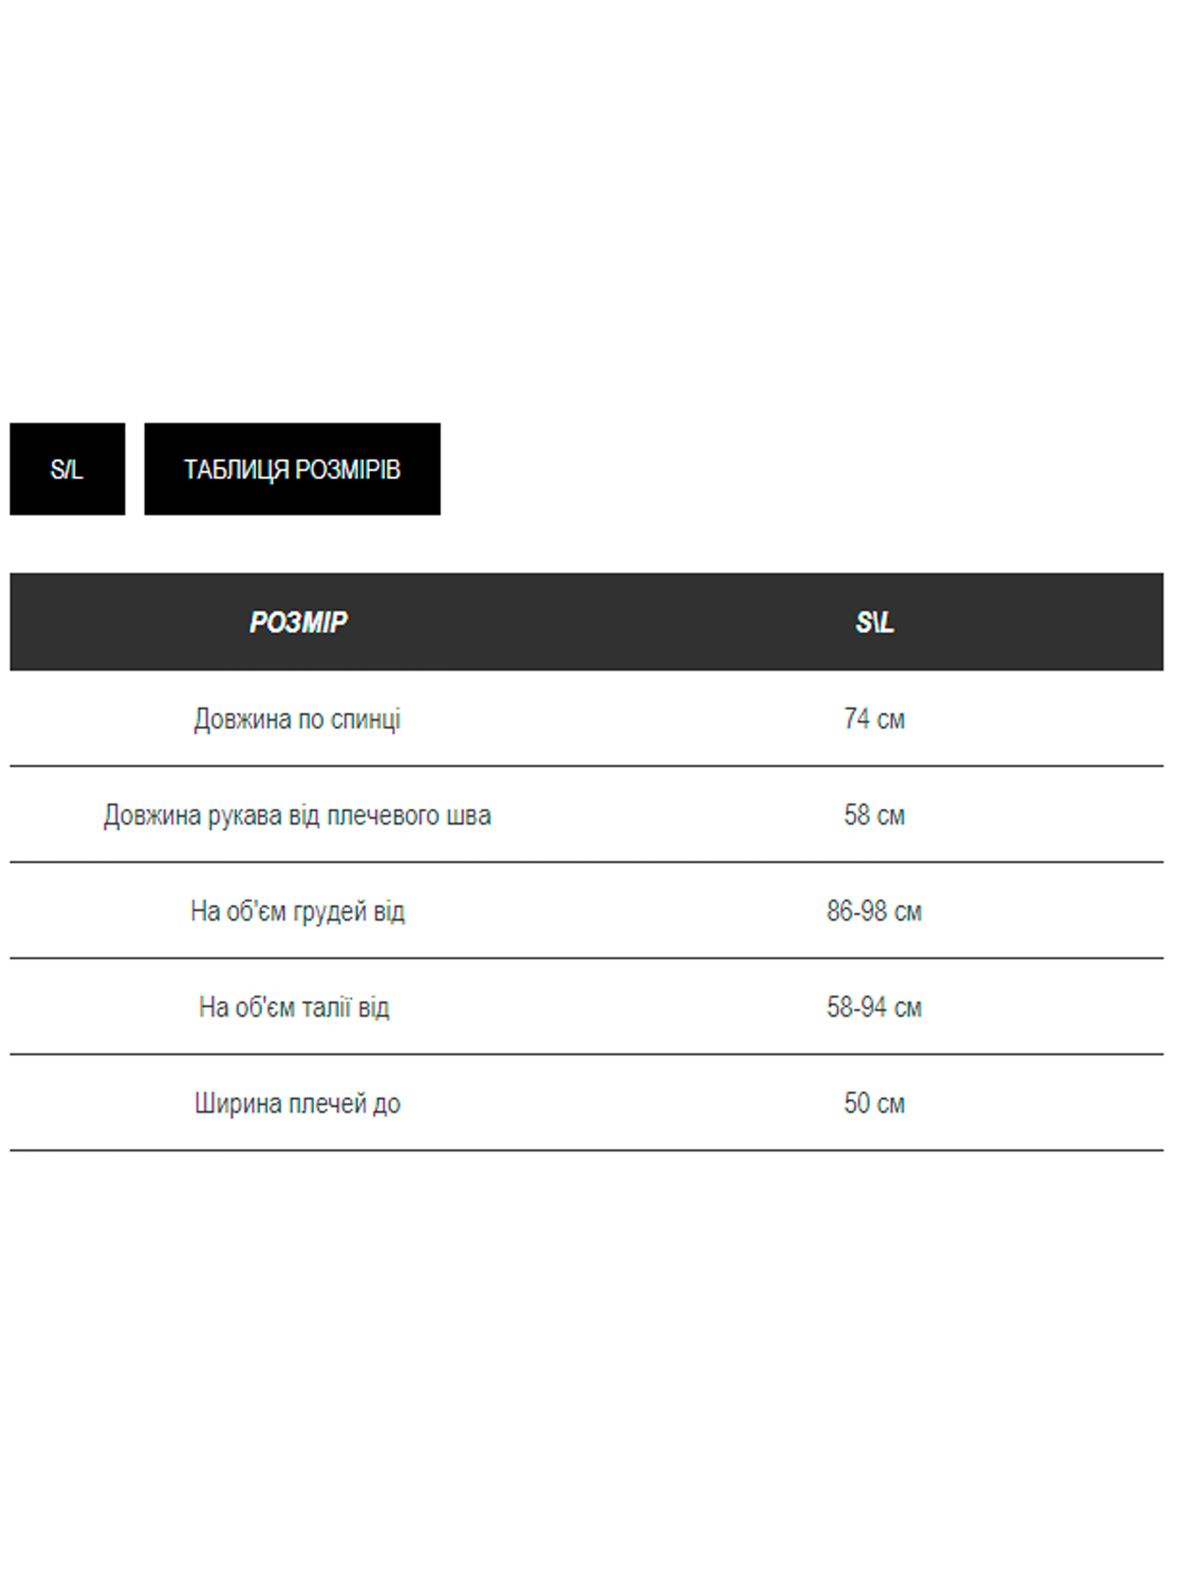Click the number 94 in waist range
The height and width of the screenshot is (1569, 1177).
pyautogui.click(x=872, y=1007)
